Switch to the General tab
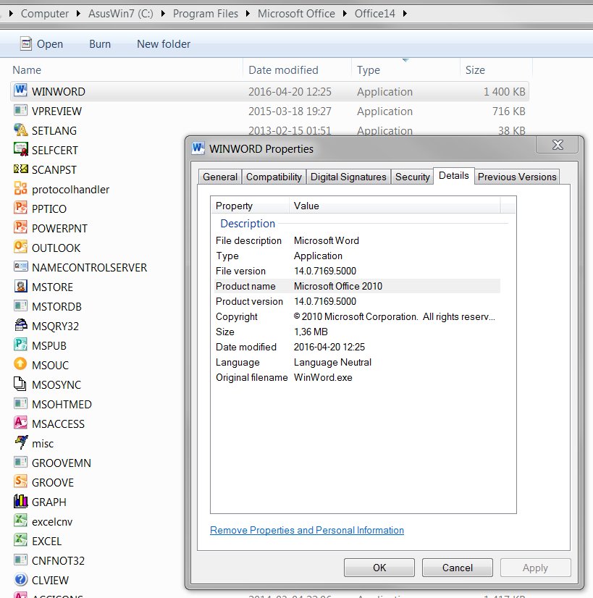The width and height of the screenshot is (593, 598). coord(220,177)
